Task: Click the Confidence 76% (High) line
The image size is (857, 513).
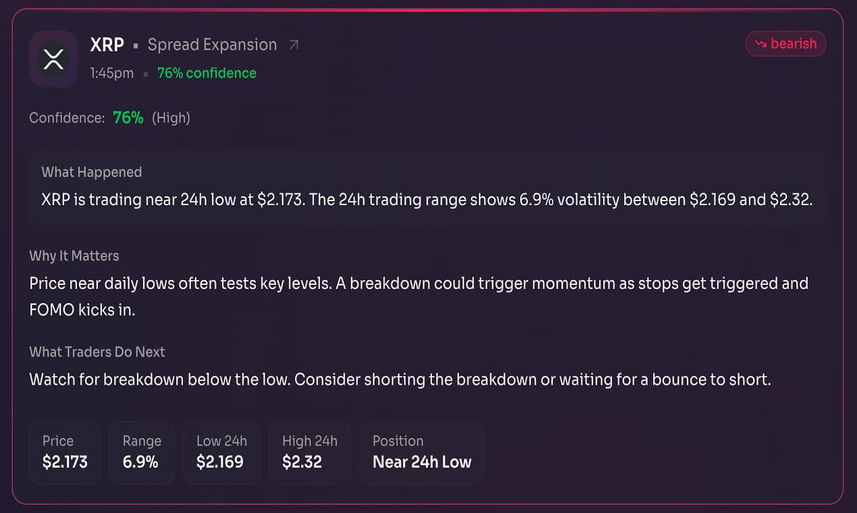Action: pyautogui.click(x=109, y=118)
